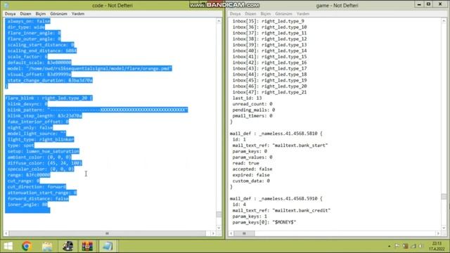Open Biçim menu in game window
Viewport: 450px width, 253px height.
coord(266,14)
